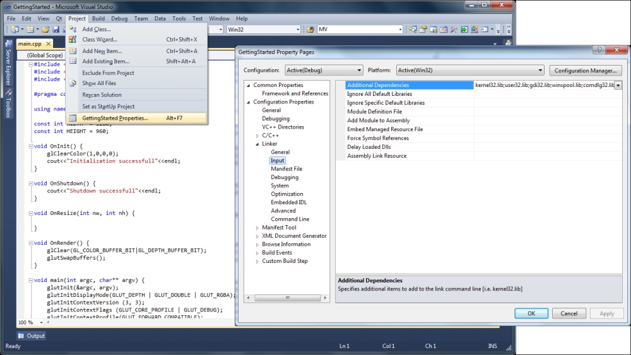Viewport: 631px width, 355px height.
Task: Open the MV find combo box
Action: 360,30
